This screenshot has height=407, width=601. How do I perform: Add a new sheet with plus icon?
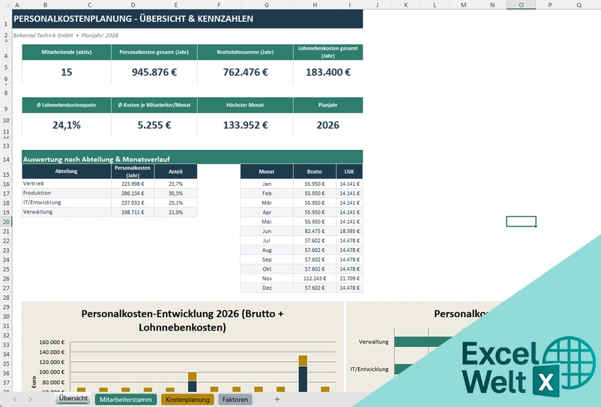tap(277, 400)
